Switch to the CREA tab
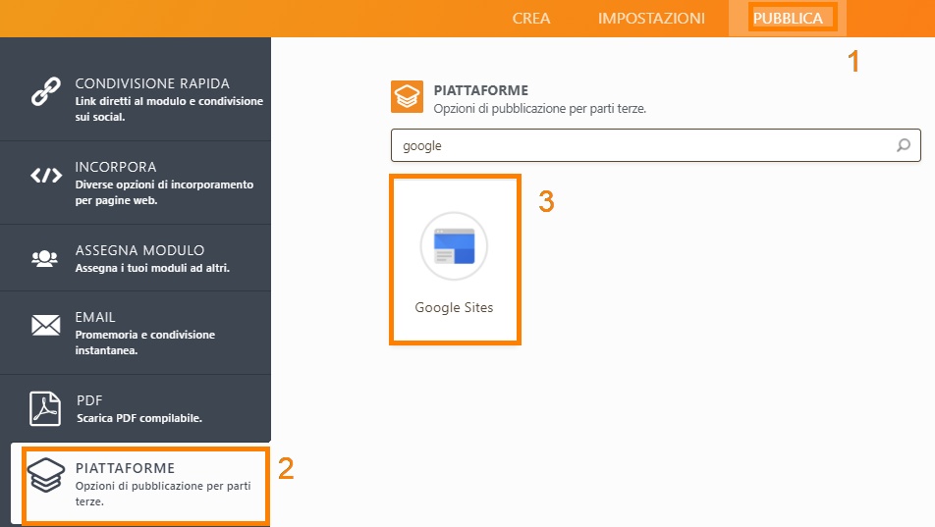The width and height of the screenshot is (935, 527). coord(531,19)
